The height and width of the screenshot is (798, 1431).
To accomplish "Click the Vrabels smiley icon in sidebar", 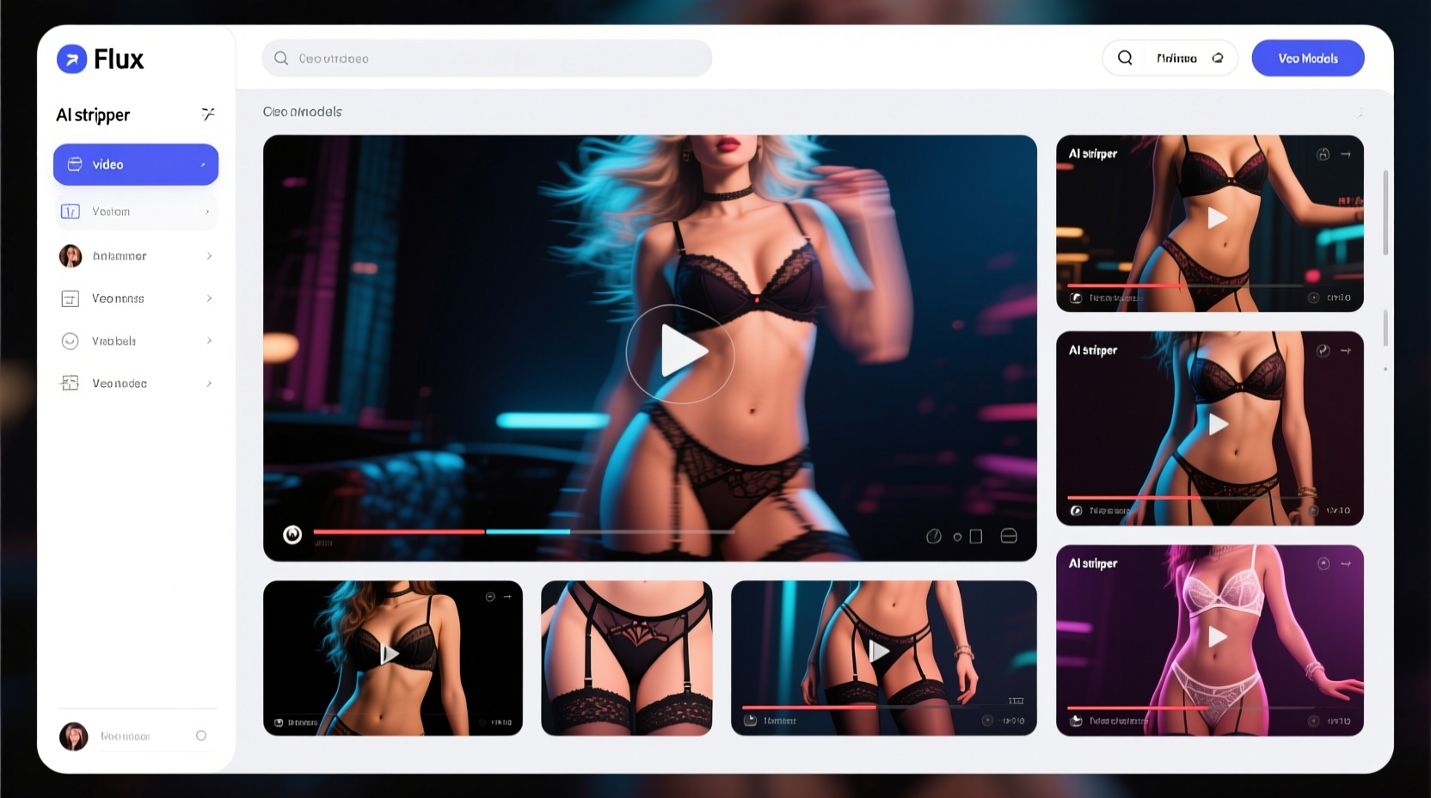I will point(71,341).
